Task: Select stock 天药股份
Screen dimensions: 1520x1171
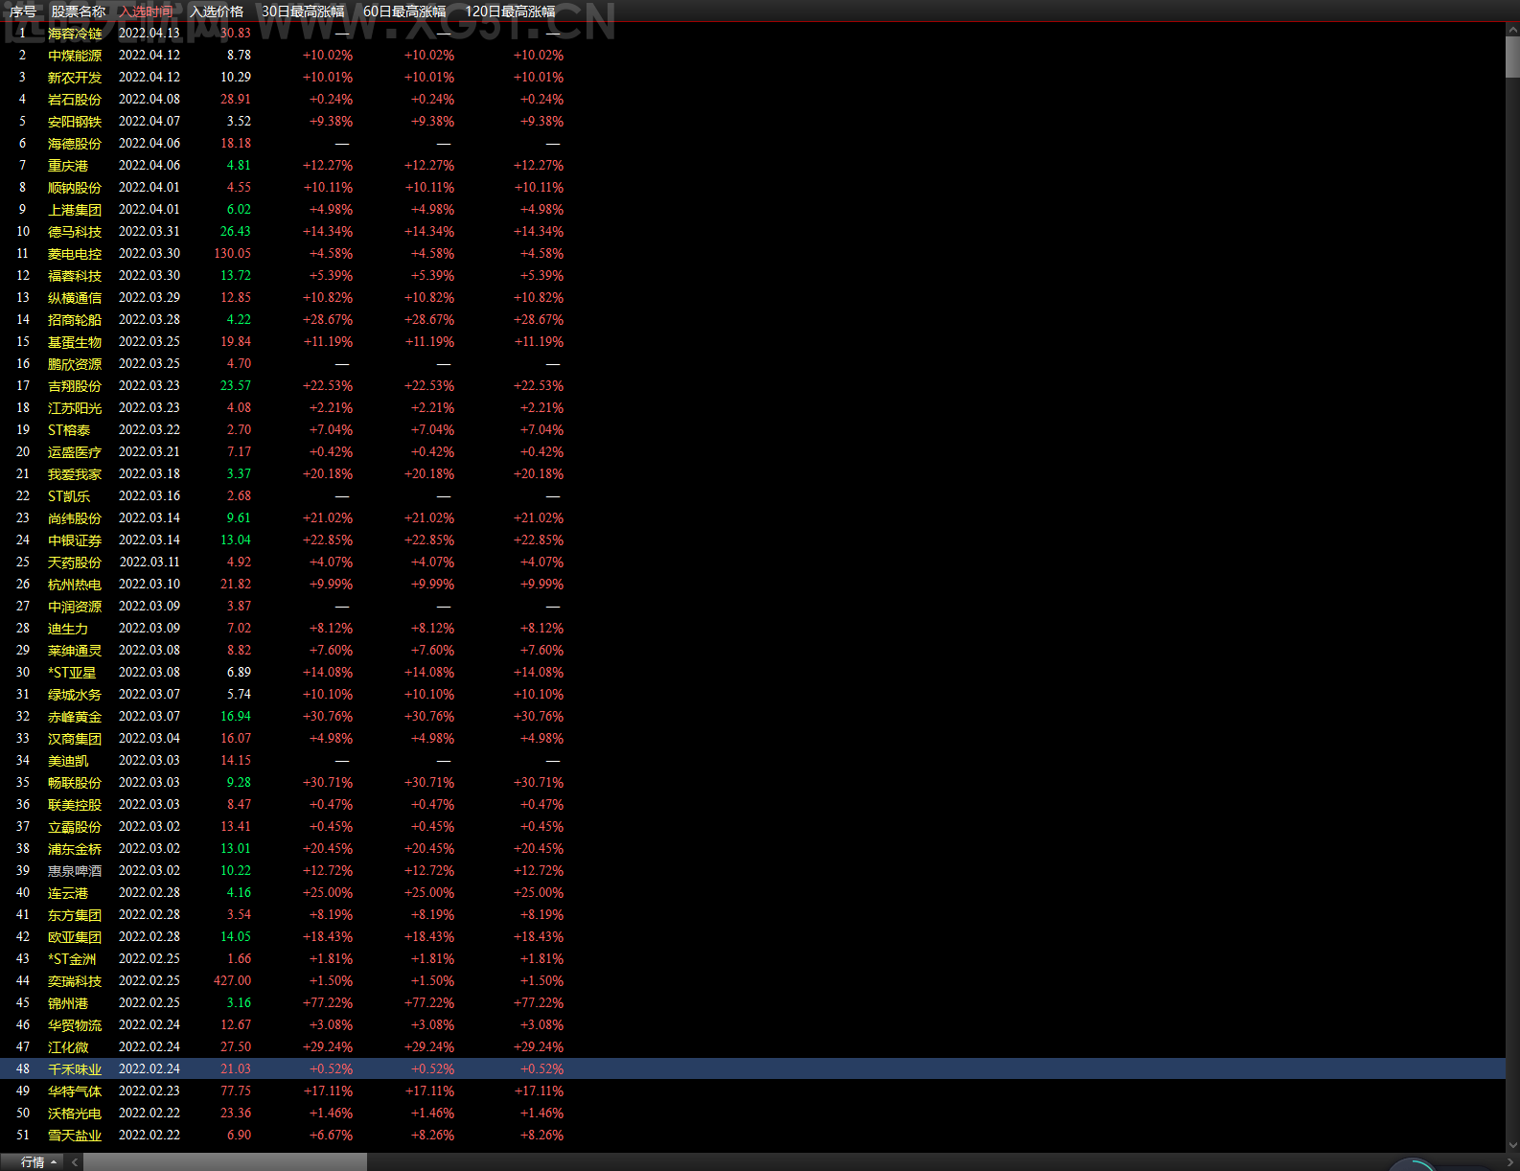Action: 75,563
